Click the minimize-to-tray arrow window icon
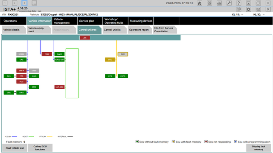The height and width of the screenshot is (153, 273). point(248,3)
